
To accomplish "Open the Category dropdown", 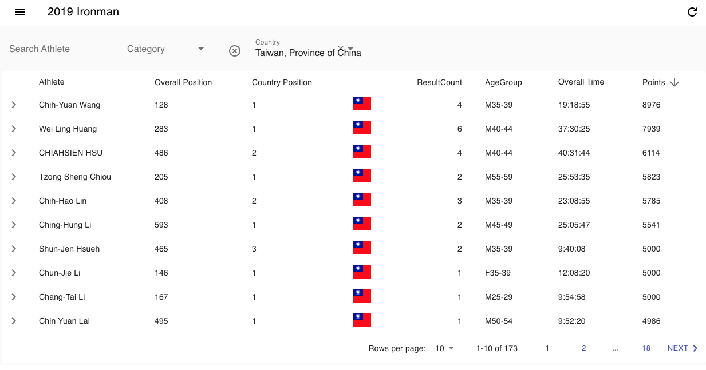I will point(166,49).
